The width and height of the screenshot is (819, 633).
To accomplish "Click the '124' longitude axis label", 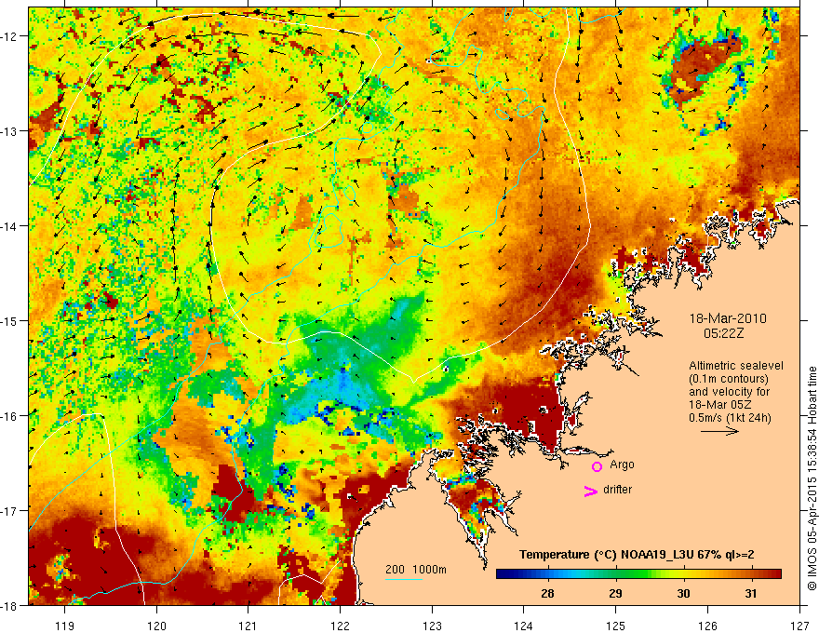I will tap(524, 626).
